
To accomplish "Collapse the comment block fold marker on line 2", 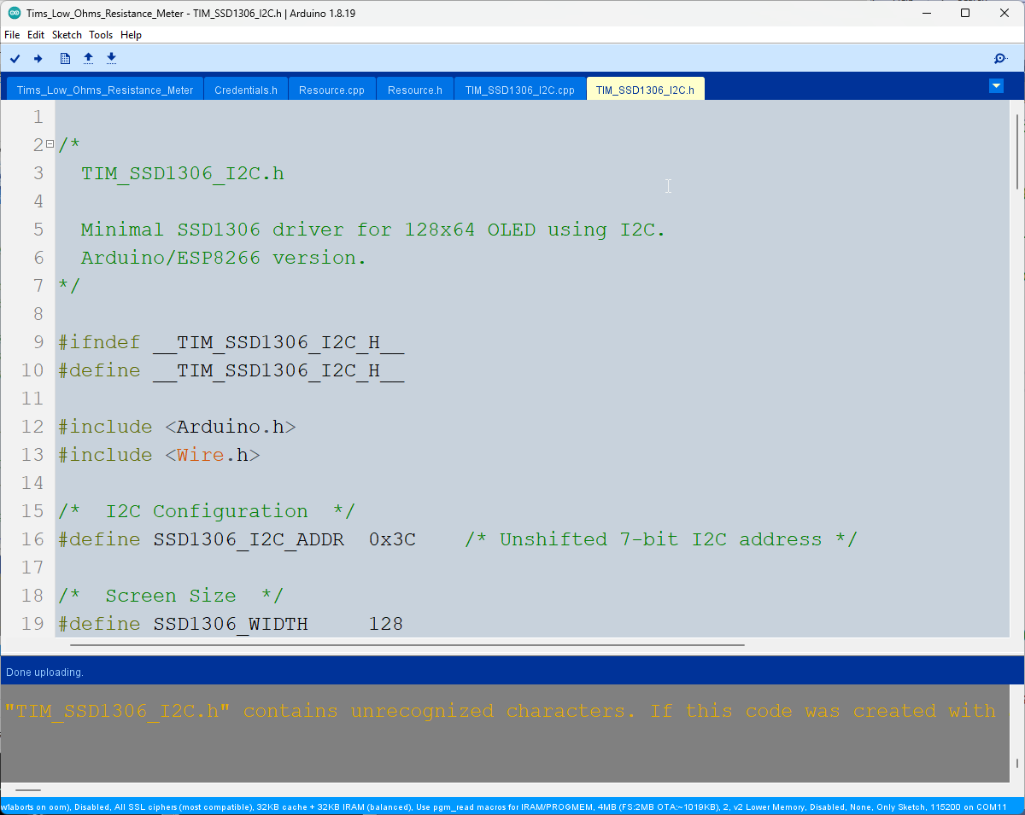I will click(x=50, y=144).
